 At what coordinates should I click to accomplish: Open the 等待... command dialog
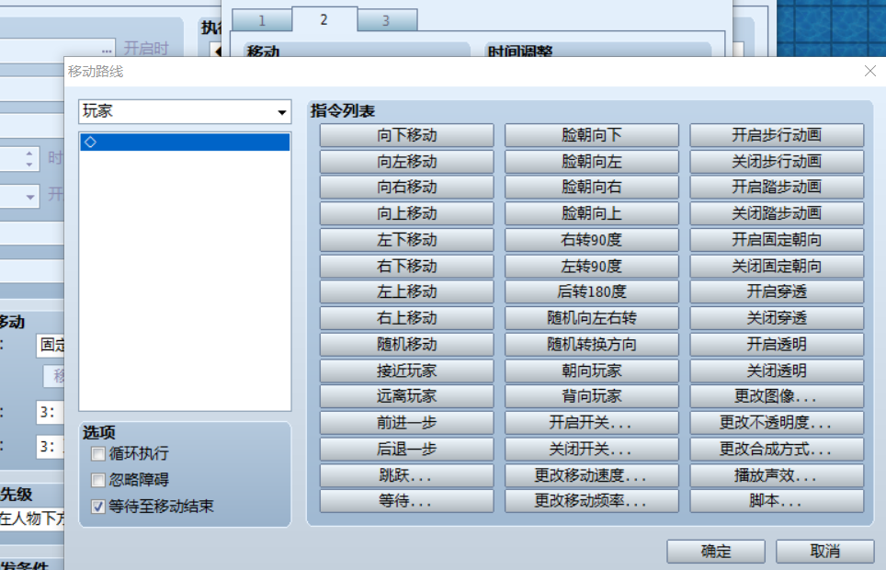coord(407,501)
